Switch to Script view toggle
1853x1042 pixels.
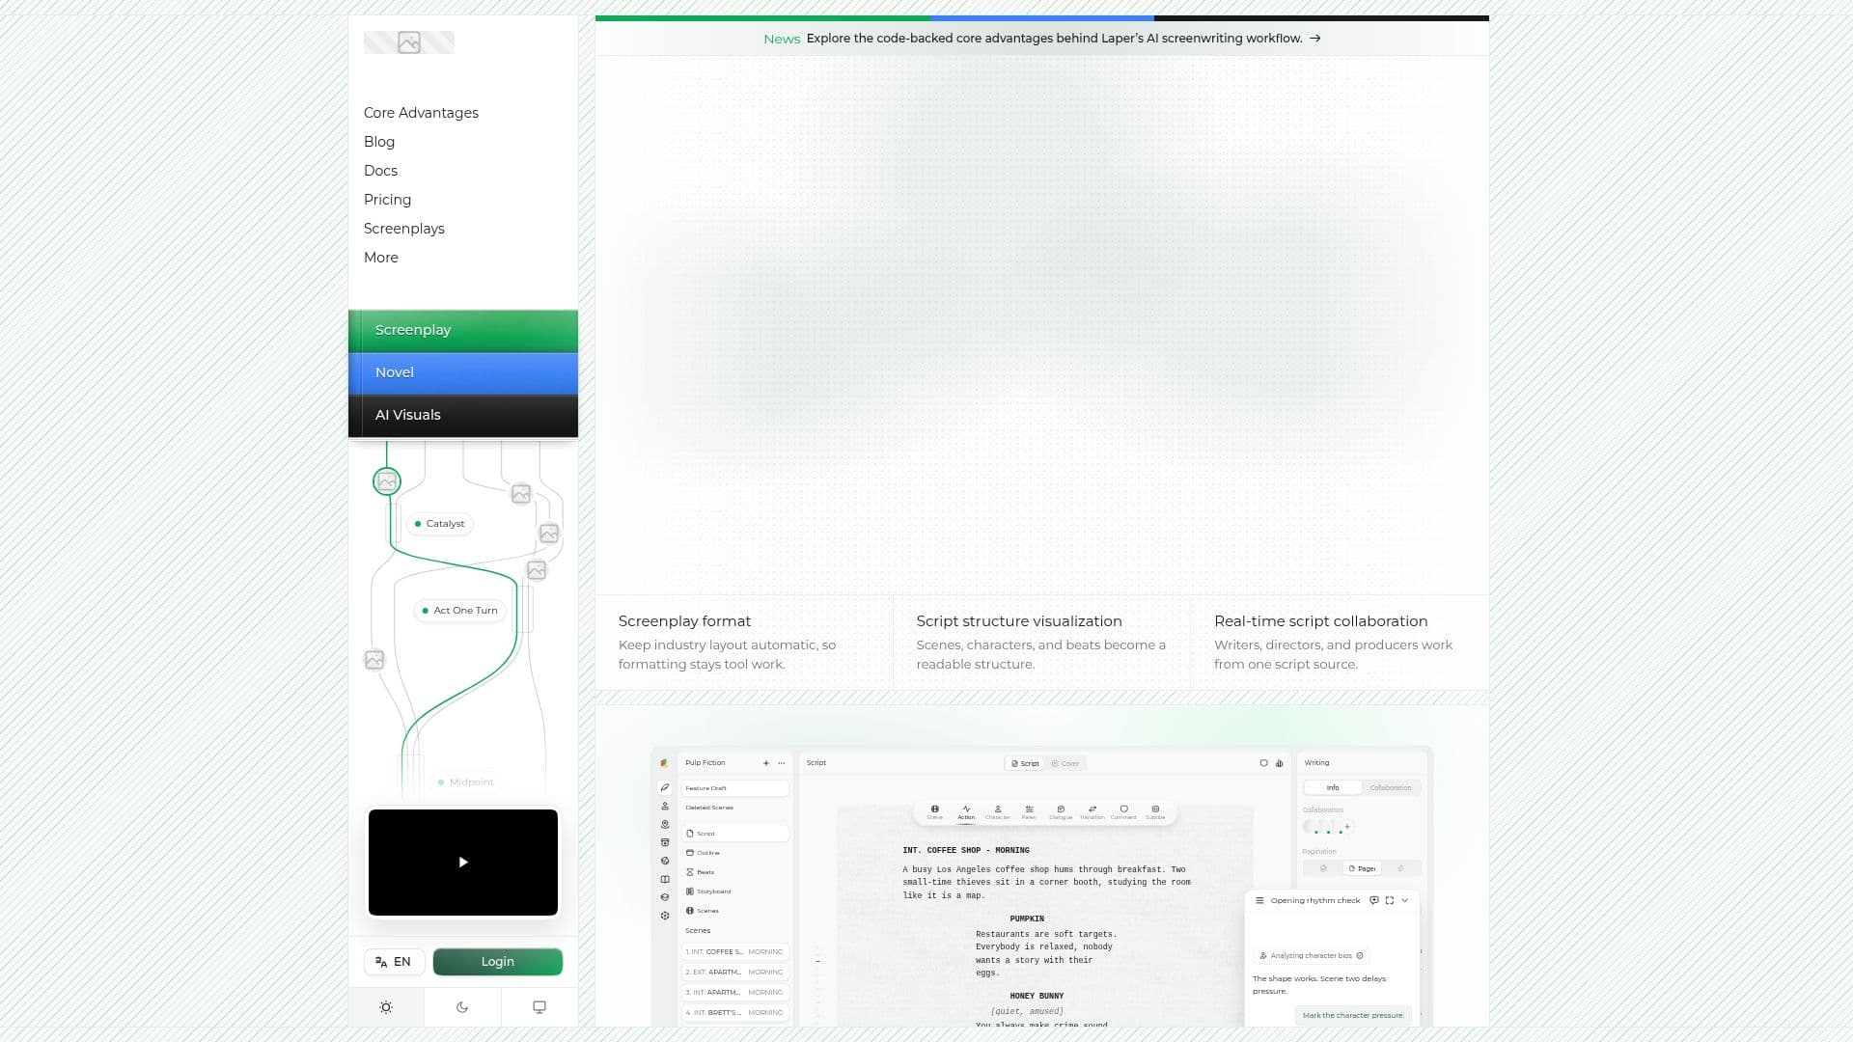(1025, 764)
